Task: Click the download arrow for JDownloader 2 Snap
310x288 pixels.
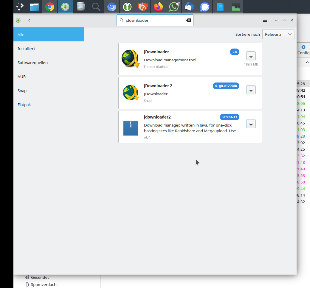Action: [251, 90]
